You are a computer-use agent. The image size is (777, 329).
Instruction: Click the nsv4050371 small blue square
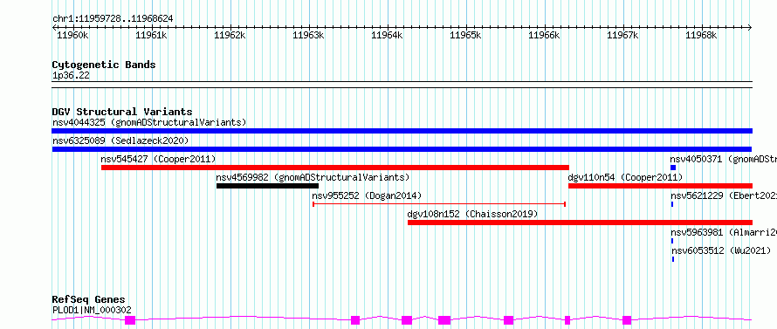[673, 168]
